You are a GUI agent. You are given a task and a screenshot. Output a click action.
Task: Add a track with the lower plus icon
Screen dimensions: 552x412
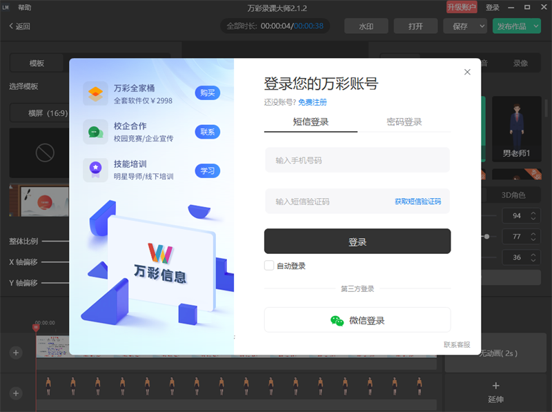tap(16, 393)
